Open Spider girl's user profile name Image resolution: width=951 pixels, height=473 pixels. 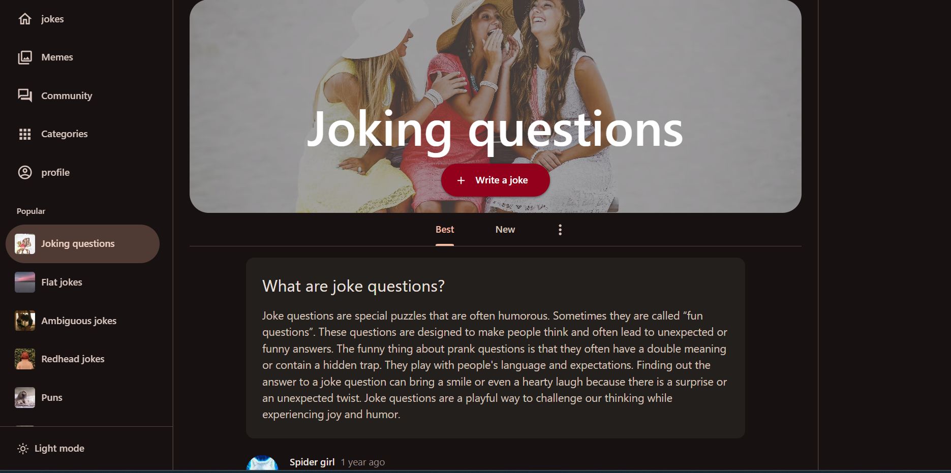312,462
